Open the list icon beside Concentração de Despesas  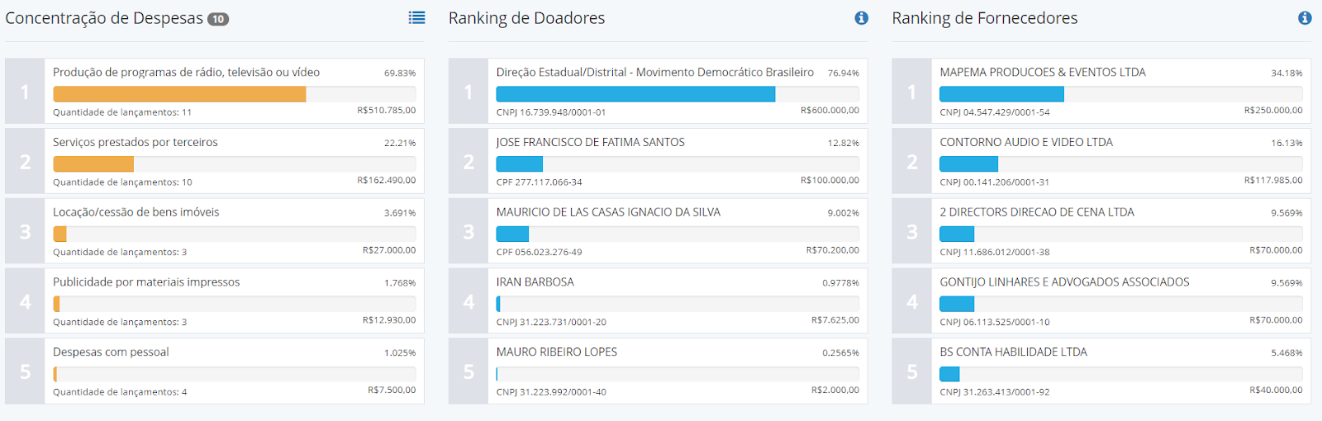click(417, 17)
